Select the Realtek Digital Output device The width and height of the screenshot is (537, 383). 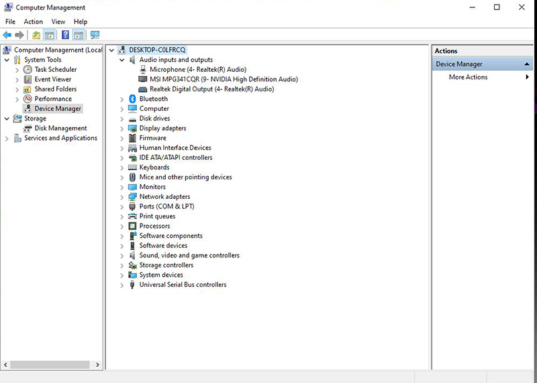click(x=211, y=89)
